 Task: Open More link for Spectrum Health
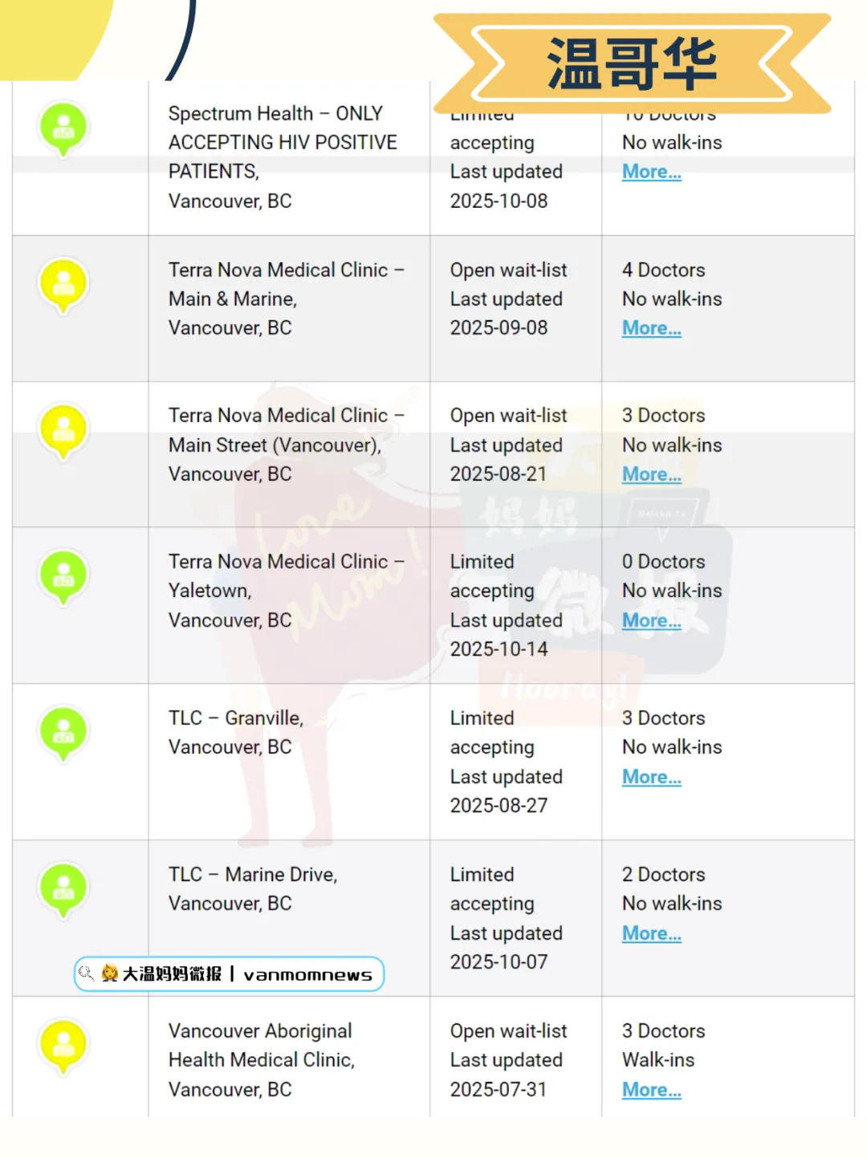[651, 172]
